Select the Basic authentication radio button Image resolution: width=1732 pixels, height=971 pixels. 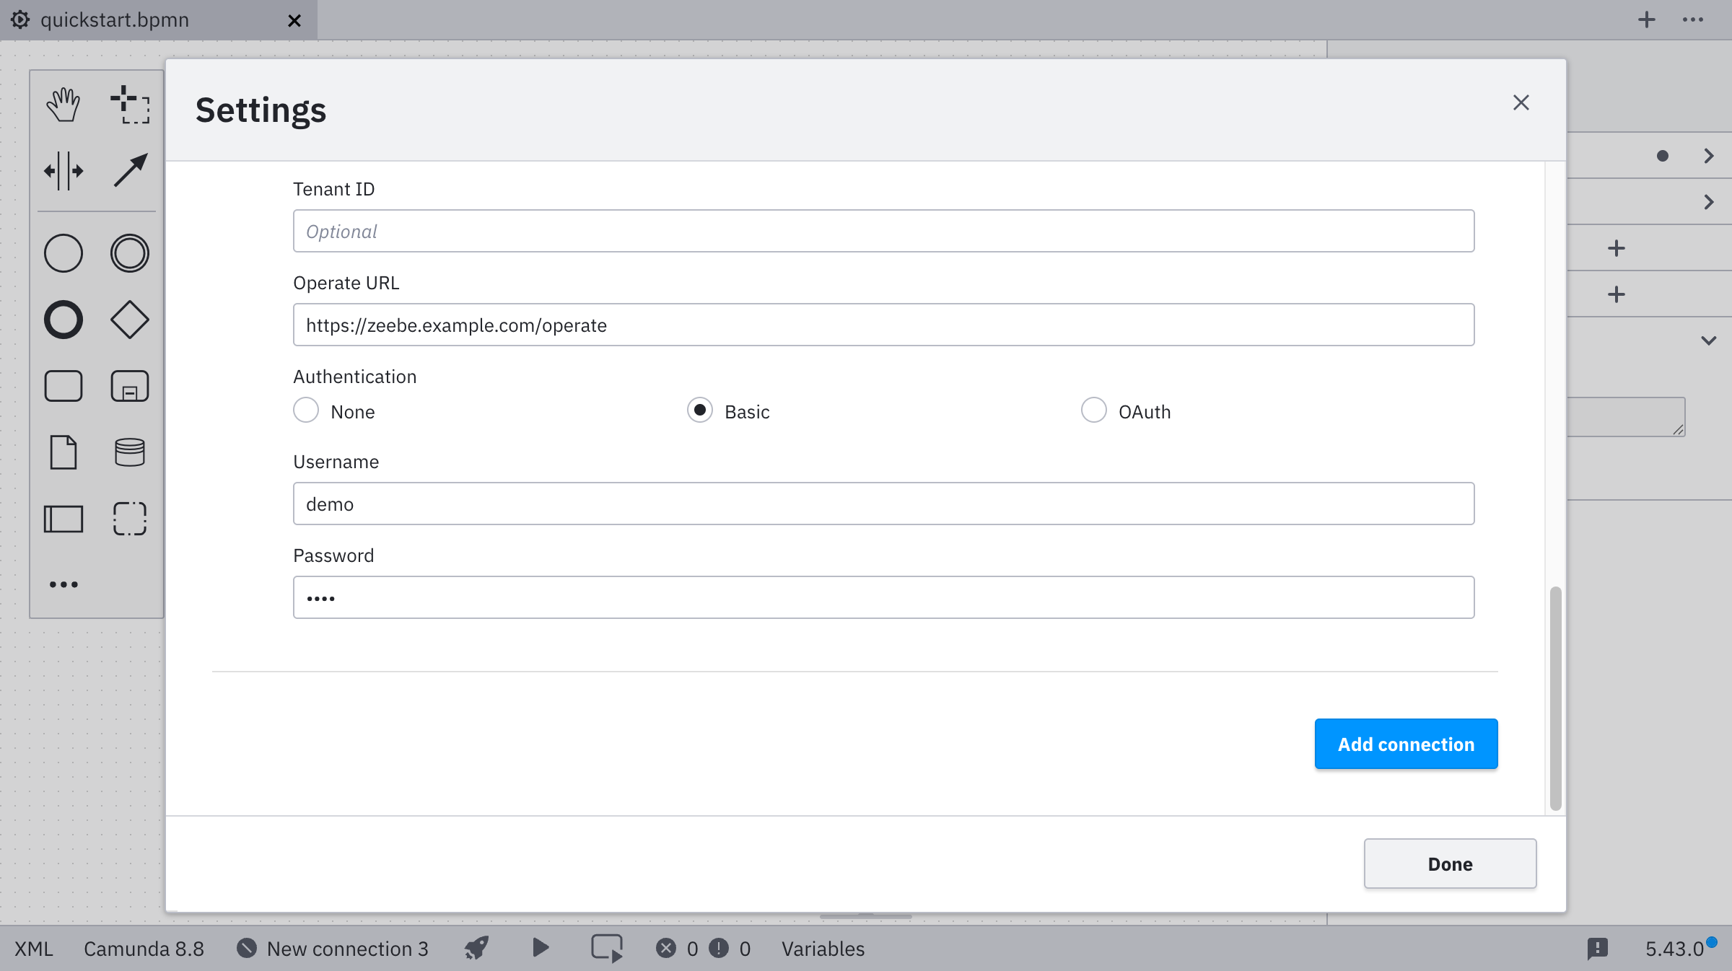tap(699, 410)
